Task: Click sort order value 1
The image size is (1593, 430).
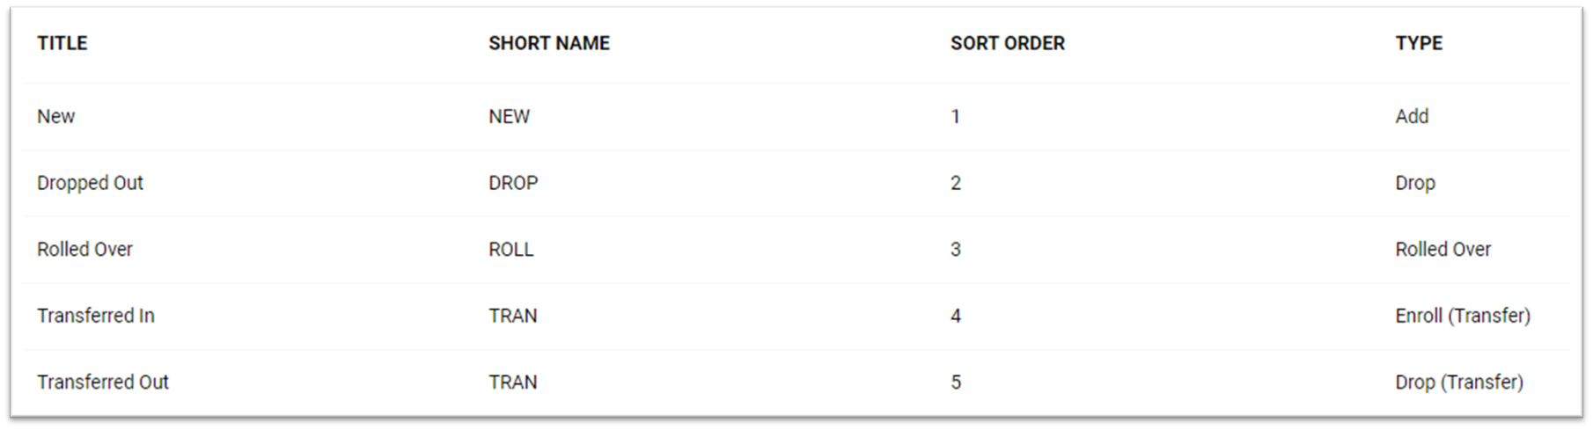Action: (x=956, y=116)
